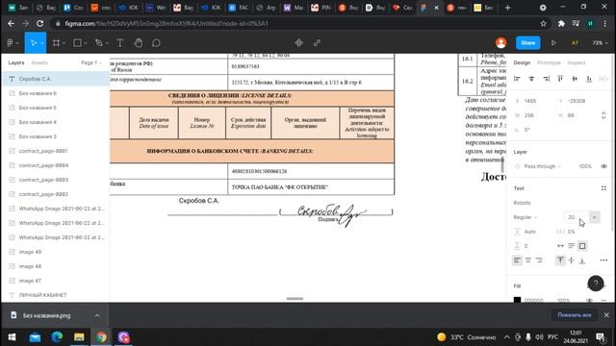
Task: Open Windows Start menu
Action: (x=12, y=337)
